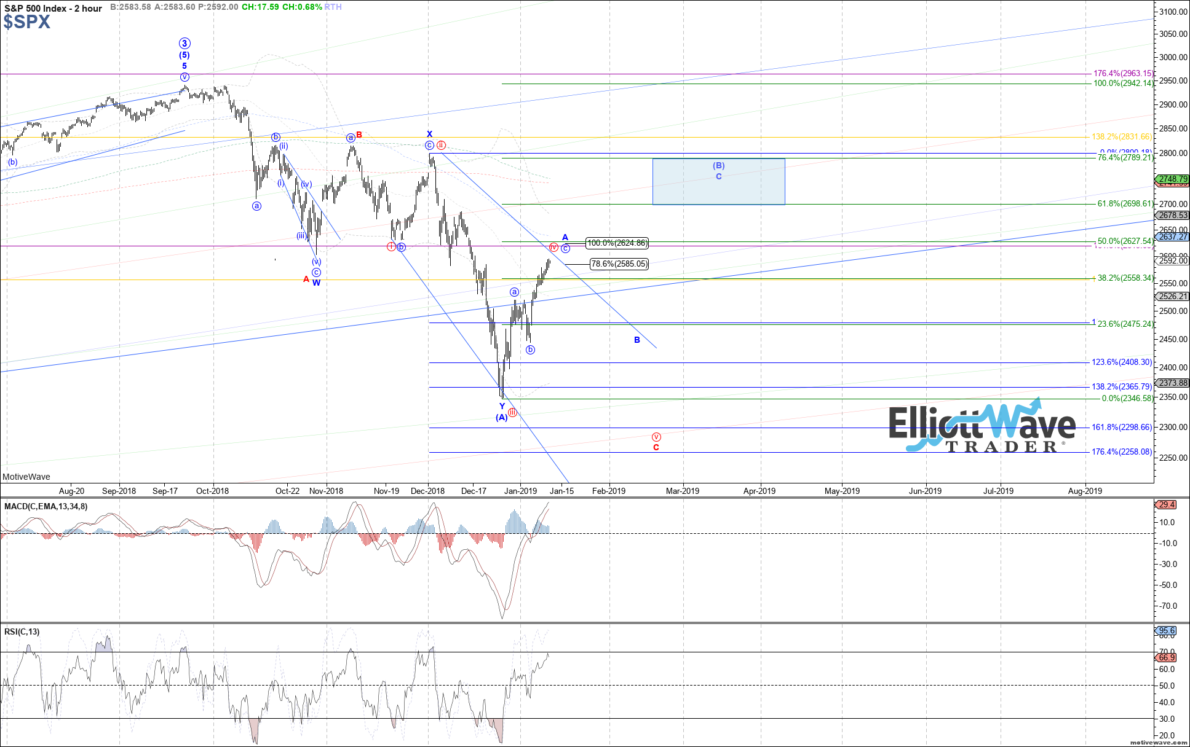Viewport: 1190px width, 747px height.
Task: Click the light blue (B) C target box
Action: coord(718,181)
